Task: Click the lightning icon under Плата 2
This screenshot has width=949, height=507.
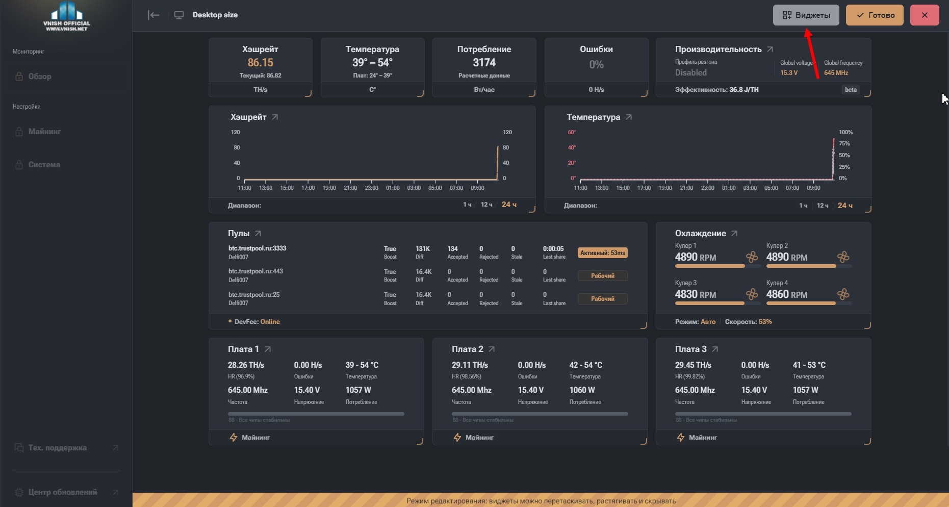Action: click(457, 437)
